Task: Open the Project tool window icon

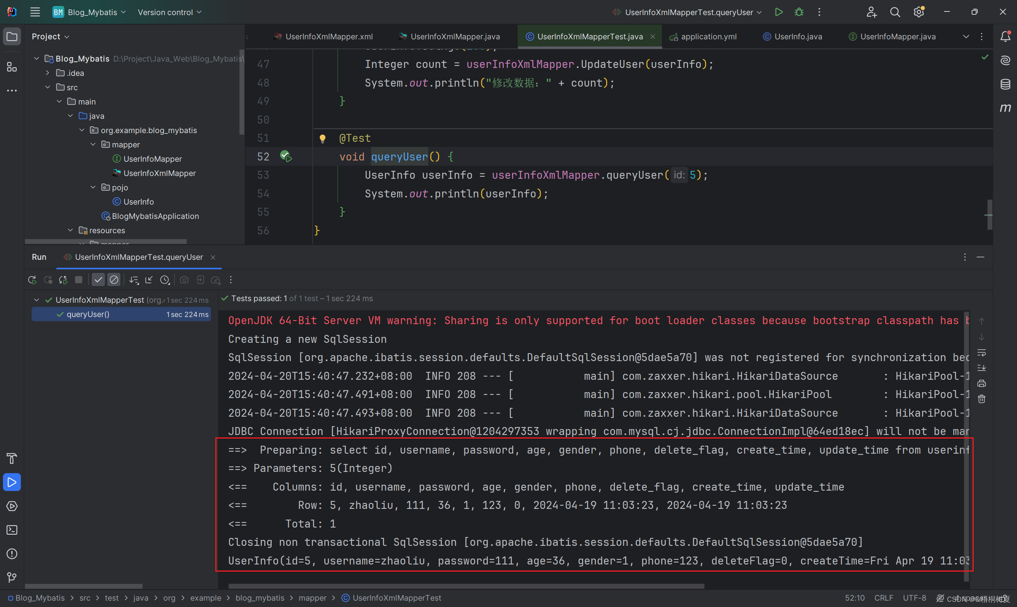Action: [x=12, y=37]
